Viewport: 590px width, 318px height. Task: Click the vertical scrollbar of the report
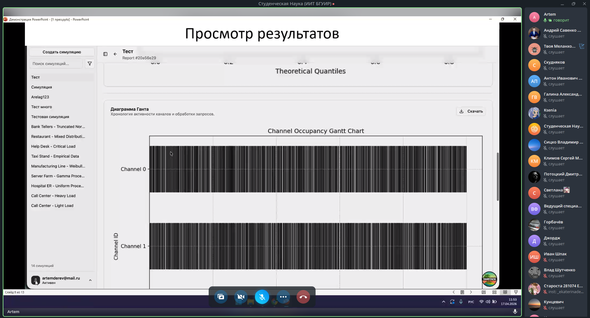(x=498, y=177)
